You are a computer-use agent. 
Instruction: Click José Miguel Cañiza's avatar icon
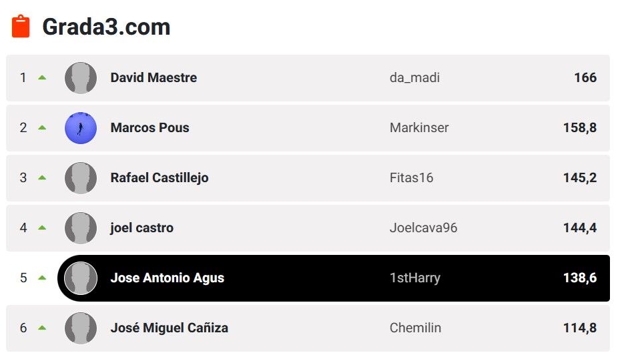tap(81, 328)
